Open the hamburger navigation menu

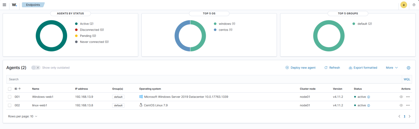click(4, 5)
